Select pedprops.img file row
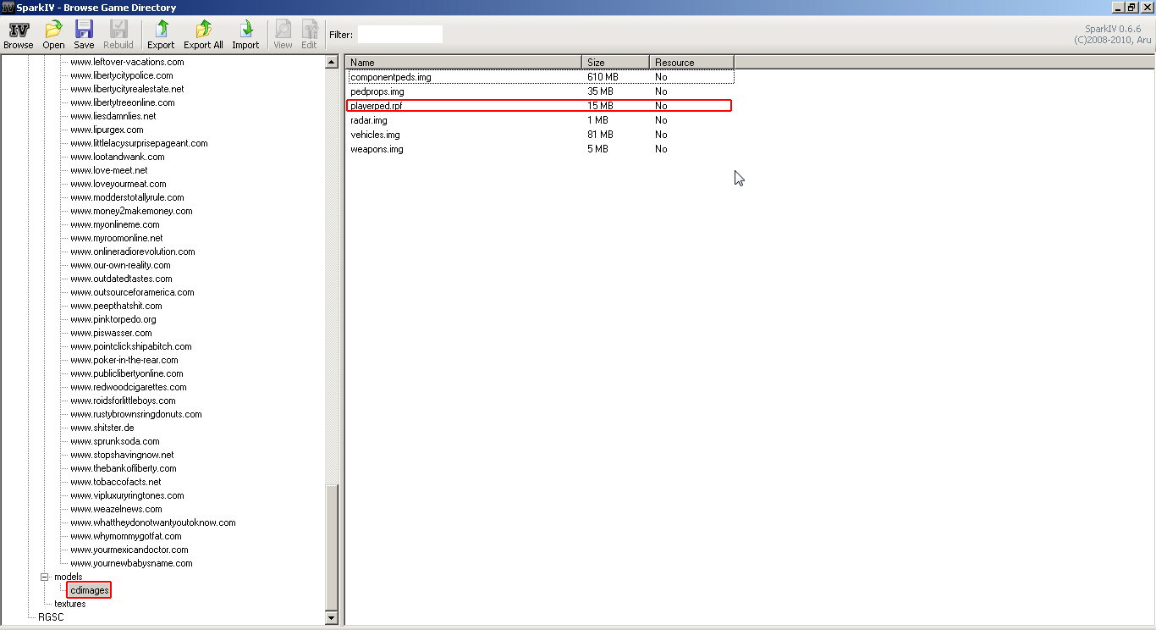This screenshot has height=630, width=1156. (539, 91)
